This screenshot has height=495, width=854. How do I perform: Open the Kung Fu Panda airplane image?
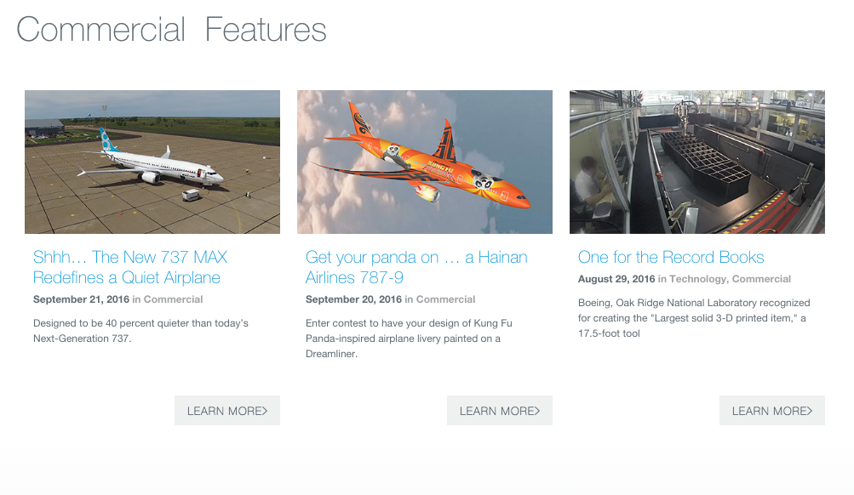(x=425, y=162)
